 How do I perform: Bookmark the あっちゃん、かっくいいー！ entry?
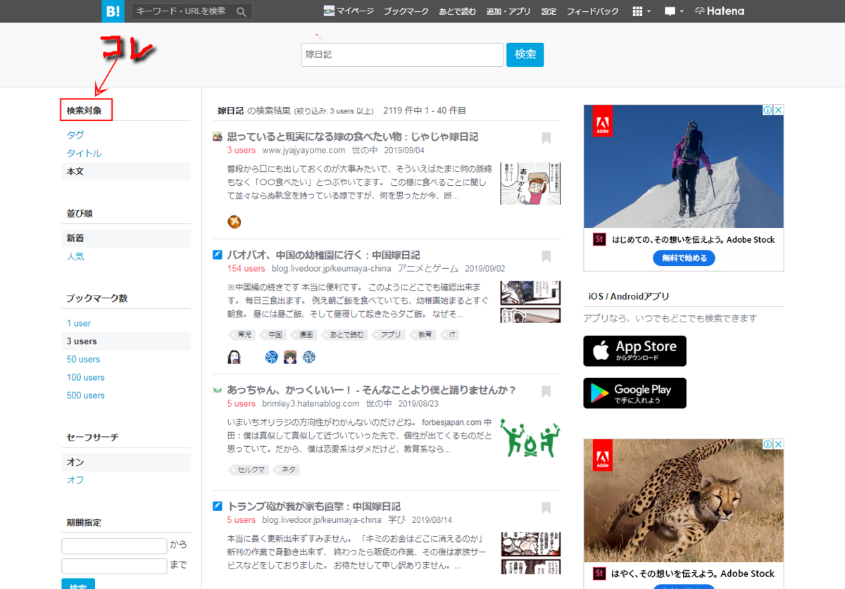click(x=546, y=392)
